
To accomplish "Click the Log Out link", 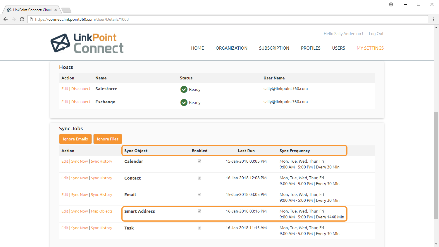I will 376,34.
